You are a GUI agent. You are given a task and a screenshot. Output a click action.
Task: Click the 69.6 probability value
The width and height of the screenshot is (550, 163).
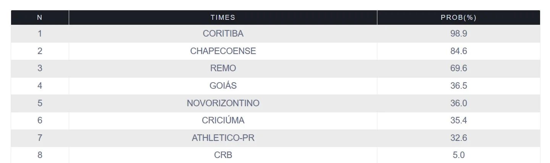[458, 68]
